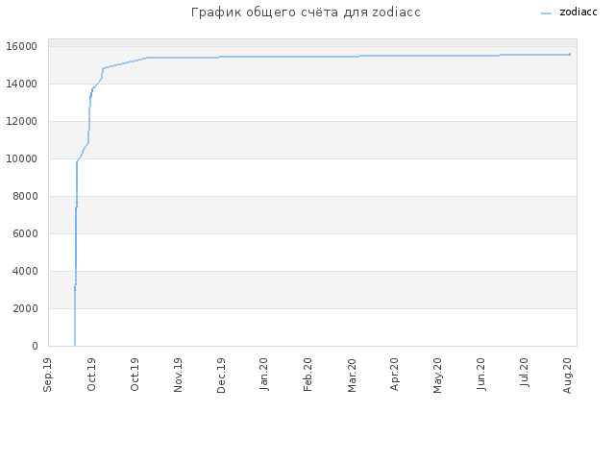
Task: Select the 14000 y-axis label
Action: [21, 84]
